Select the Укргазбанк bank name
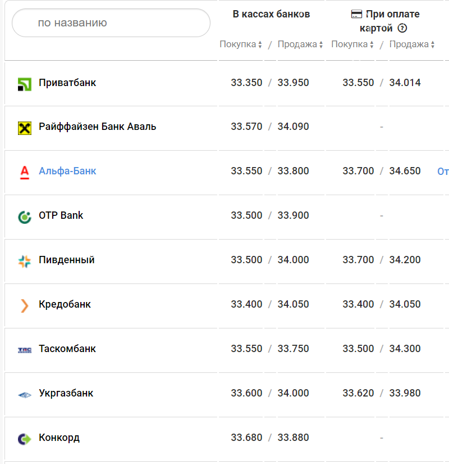This screenshot has height=464, width=449. pos(66,393)
